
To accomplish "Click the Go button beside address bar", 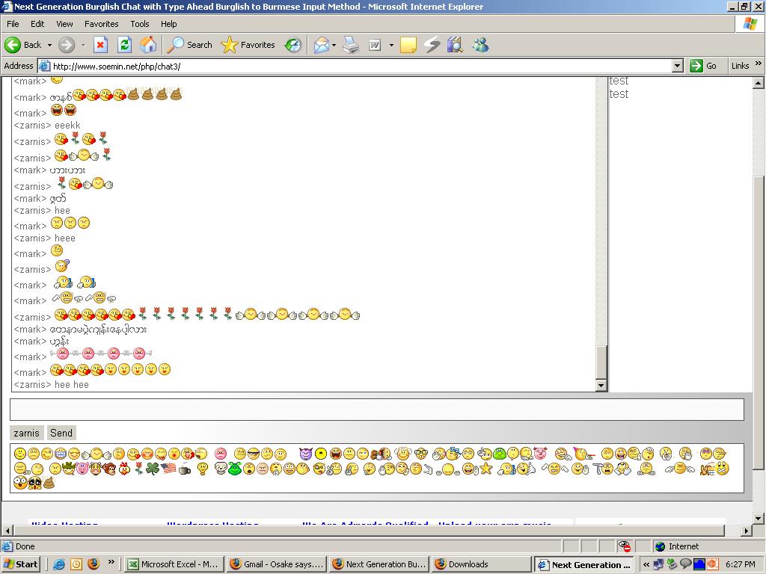I will coord(703,66).
